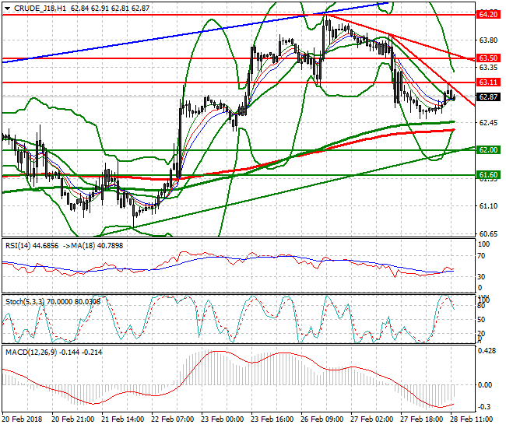
Task: Click the 23 Feb 16:00 time label
Action: 272,419
